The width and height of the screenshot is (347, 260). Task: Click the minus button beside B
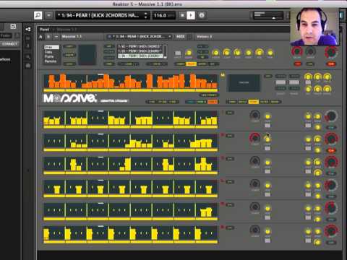[x=56, y=37]
